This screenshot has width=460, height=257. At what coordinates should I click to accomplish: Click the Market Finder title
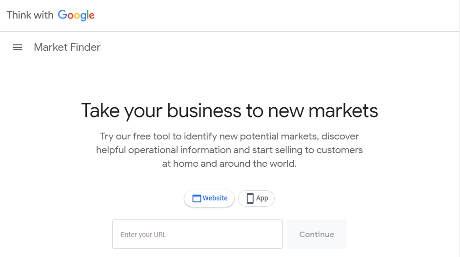67,47
